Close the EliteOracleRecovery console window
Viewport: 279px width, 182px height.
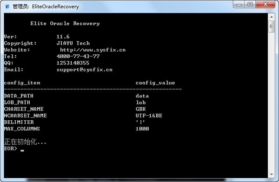point(266,5)
